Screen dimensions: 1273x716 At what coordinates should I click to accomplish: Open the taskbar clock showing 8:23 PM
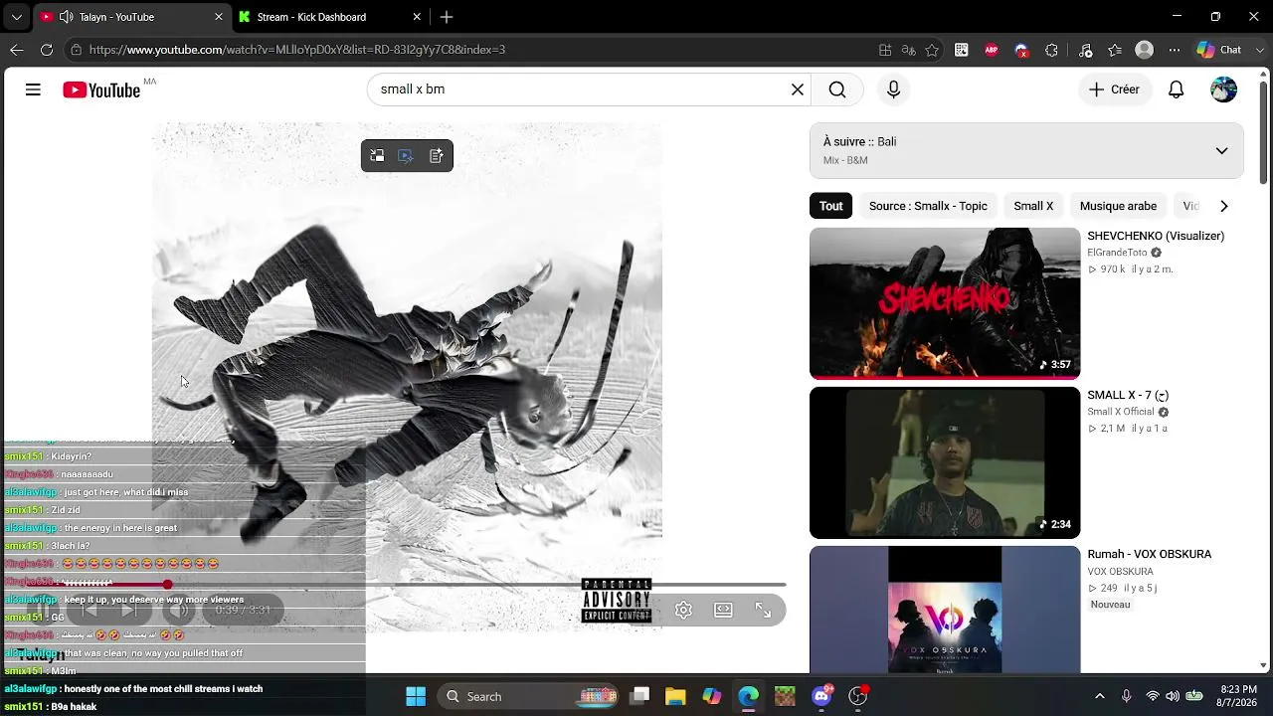[1238, 696]
